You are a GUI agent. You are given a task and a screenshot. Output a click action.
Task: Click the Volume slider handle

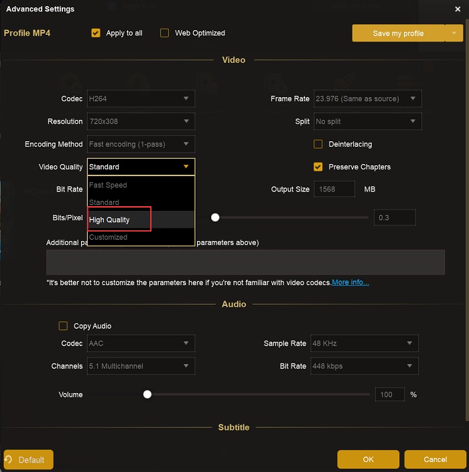coord(147,394)
